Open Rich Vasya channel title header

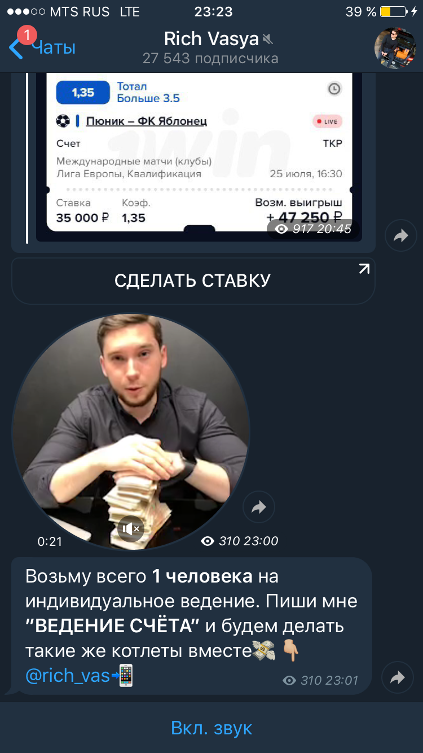[211, 38]
